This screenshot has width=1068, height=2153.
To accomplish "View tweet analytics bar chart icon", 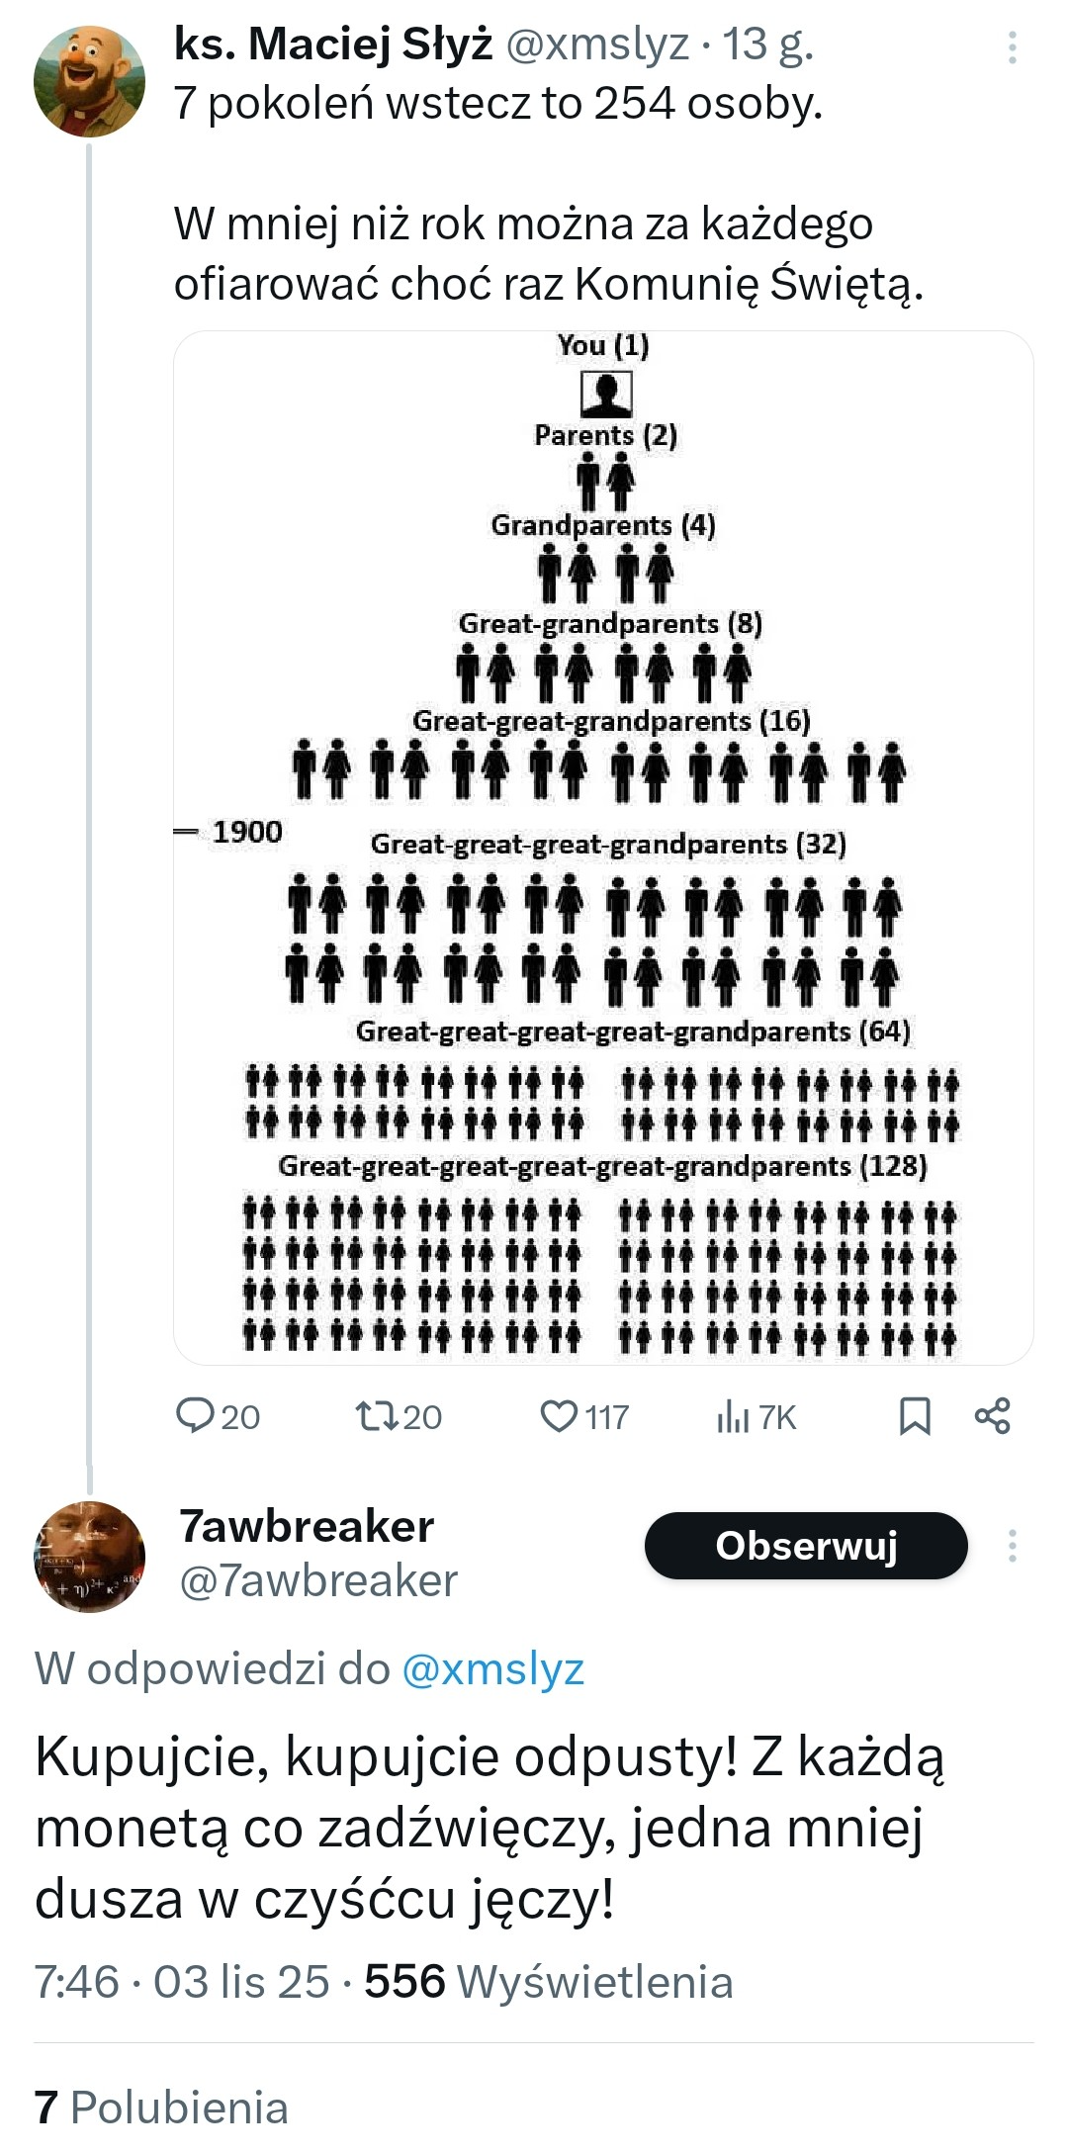I will [732, 1417].
